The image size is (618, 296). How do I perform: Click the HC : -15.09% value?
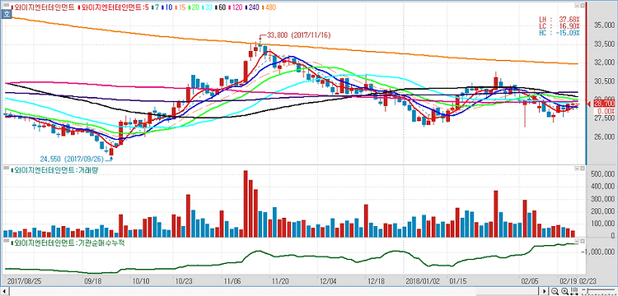click(x=559, y=33)
